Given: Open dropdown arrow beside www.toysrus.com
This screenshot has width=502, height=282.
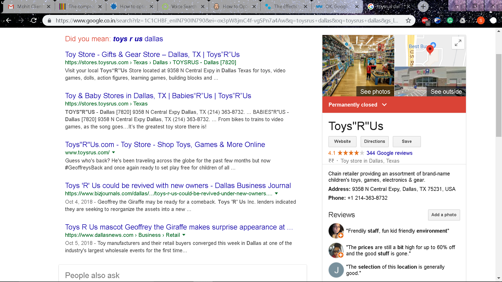Looking at the screenshot, I should (113, 152).
